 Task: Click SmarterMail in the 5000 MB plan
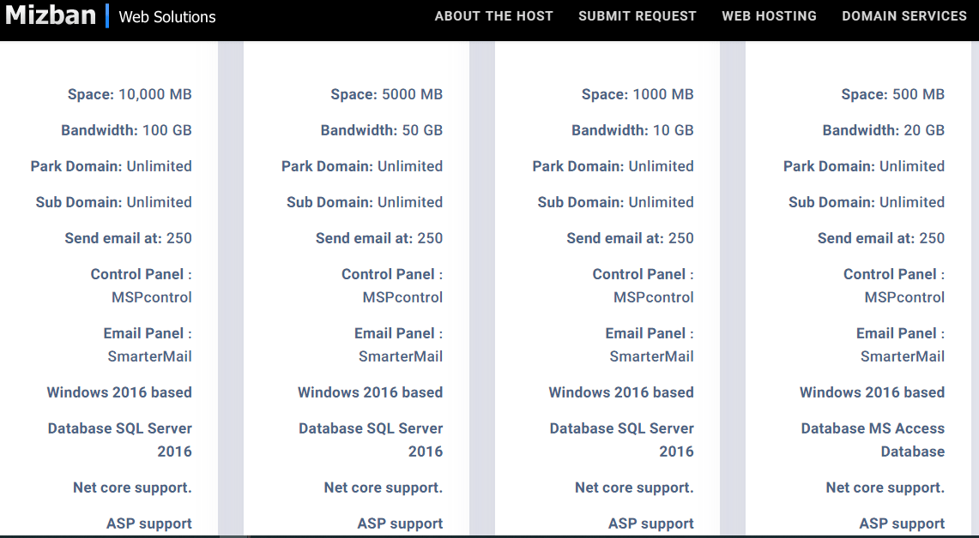pyautogui.click(x=401, y=356)
